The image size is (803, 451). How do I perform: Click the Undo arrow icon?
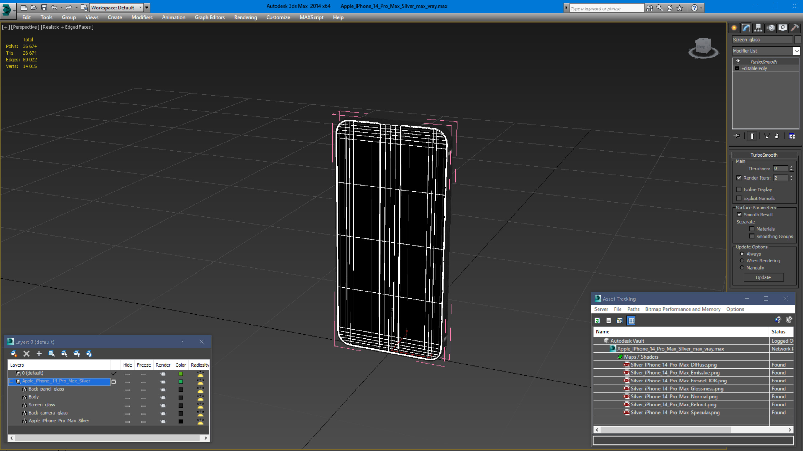(x=54, y=8)
